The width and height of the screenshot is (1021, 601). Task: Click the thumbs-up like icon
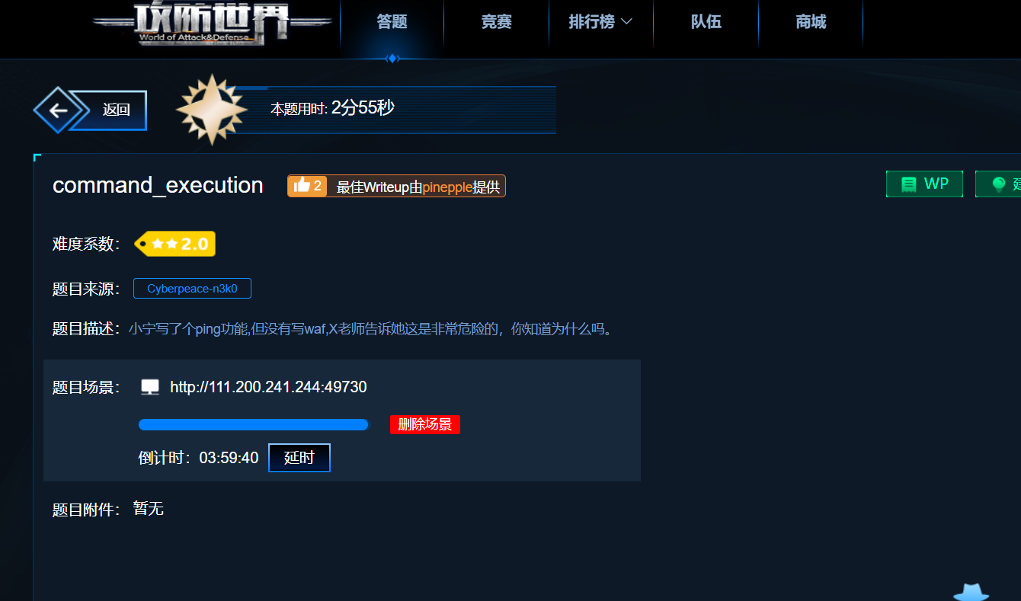pos(302,185)
